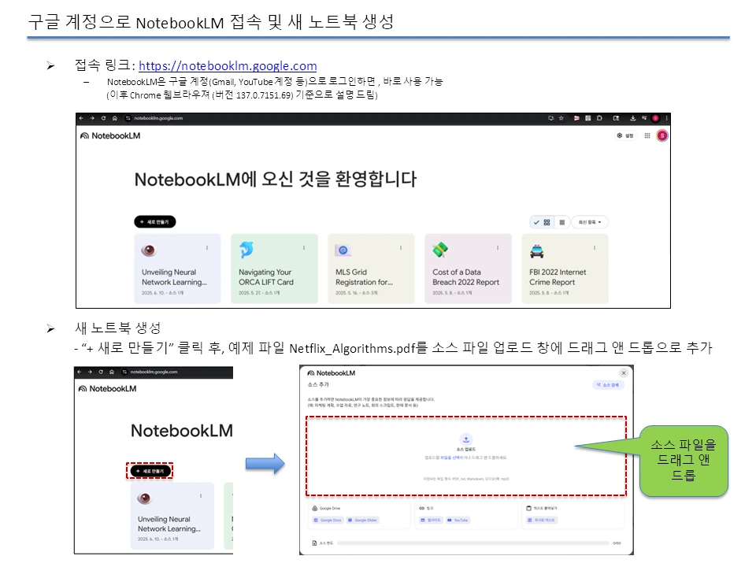Click the 소스 검색 button in the source dialog
This screenshot has width=756, height=567.
pyautogui.click(x=609, y=385)
